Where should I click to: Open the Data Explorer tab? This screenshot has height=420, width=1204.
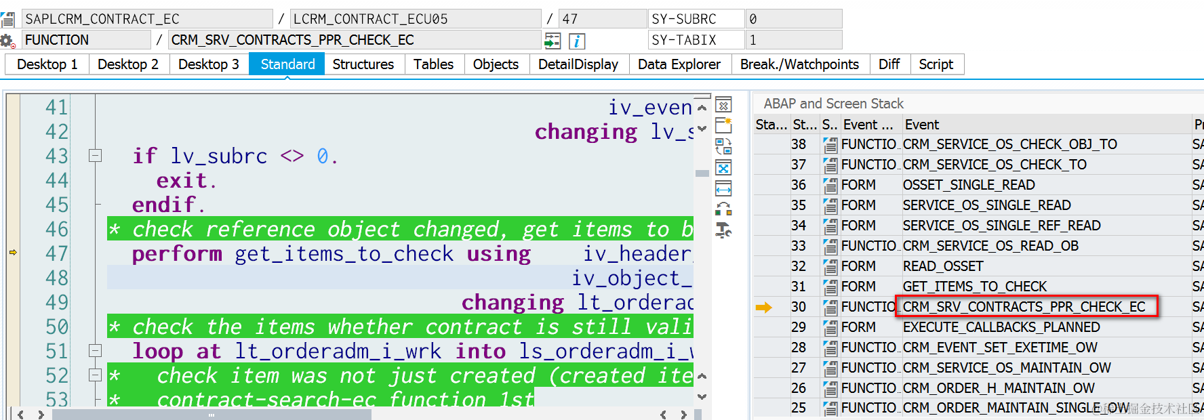coord(679,64)
